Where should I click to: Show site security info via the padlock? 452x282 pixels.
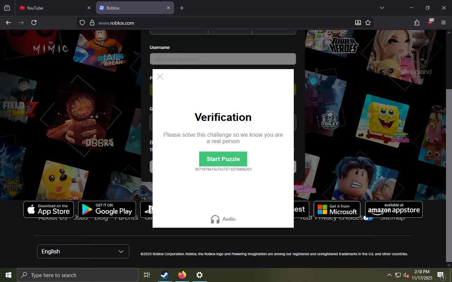pyautogui.click(x=92, y=23)
